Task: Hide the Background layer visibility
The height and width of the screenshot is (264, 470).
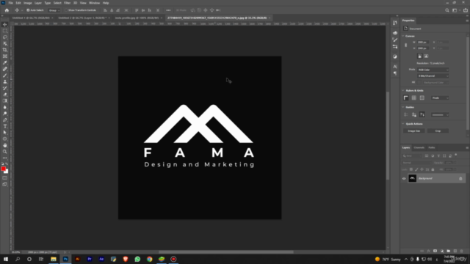Action: pos(404,179)
